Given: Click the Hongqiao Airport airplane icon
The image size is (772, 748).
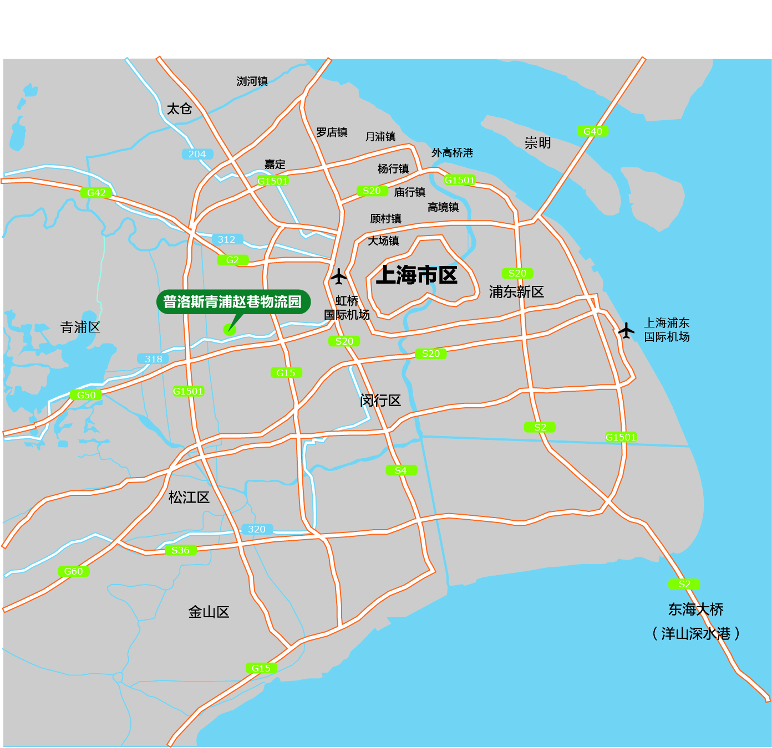Looking at the screenshot, I should coord(338,276).
